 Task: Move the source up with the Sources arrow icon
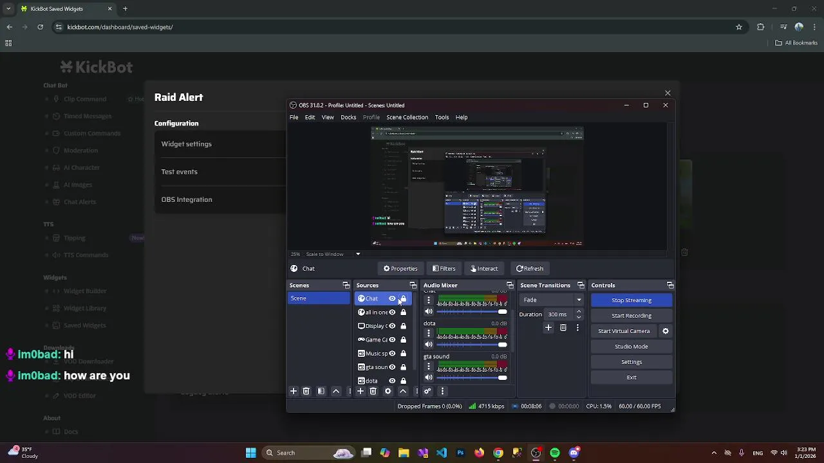point(403,391)
